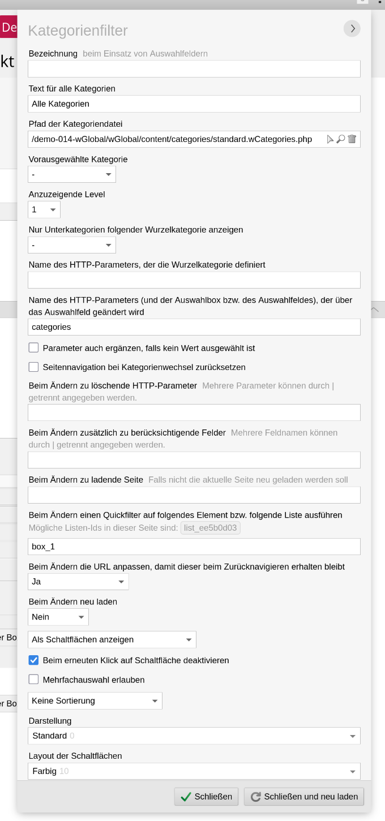Screen dimensions: 385x821
Task: Click inside the box_1 quickfilter input field
Action: 194,546
